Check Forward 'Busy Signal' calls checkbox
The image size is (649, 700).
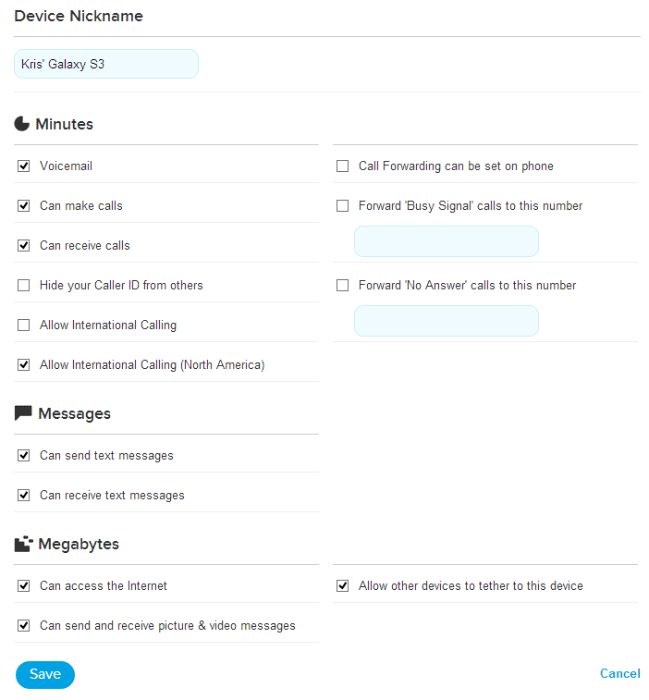click(342, 206)
